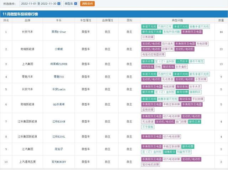The height and width of the screenshot is (170, 228).
Task: Open the QQ冰淇淋 car series
Action: pos(59,104)
